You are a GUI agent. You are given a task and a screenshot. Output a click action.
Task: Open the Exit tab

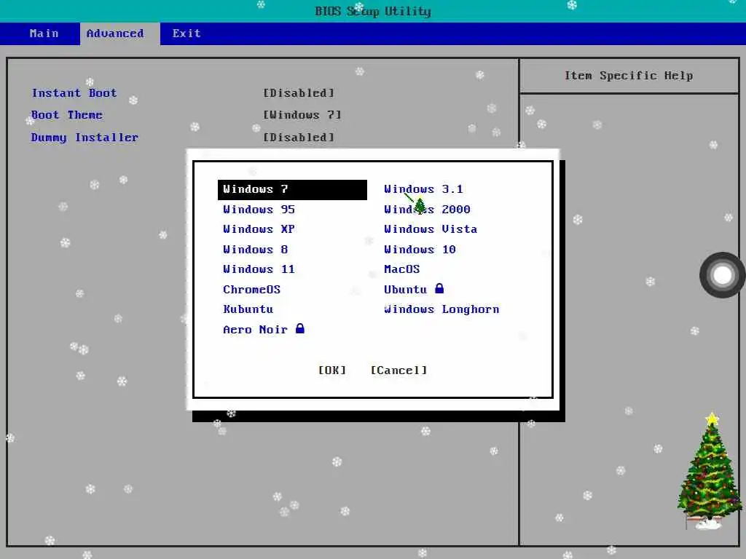tap(186, 33)
